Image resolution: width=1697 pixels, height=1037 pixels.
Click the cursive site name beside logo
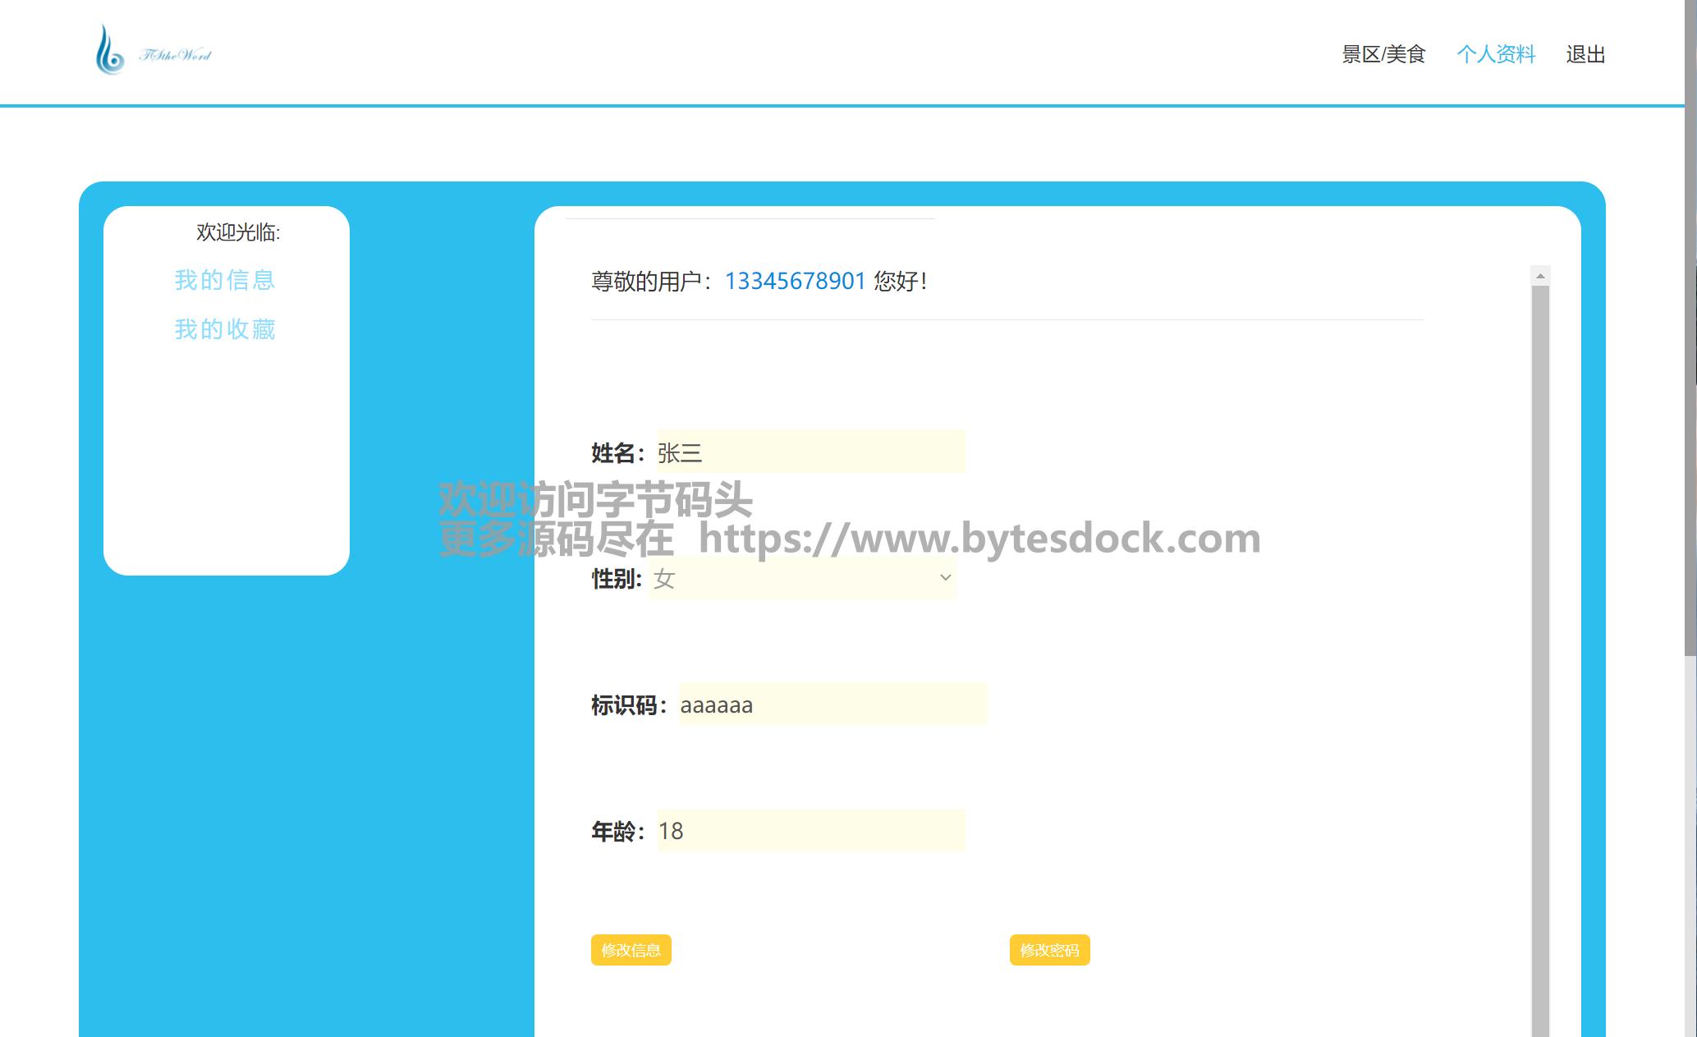[x=176, y=55]
